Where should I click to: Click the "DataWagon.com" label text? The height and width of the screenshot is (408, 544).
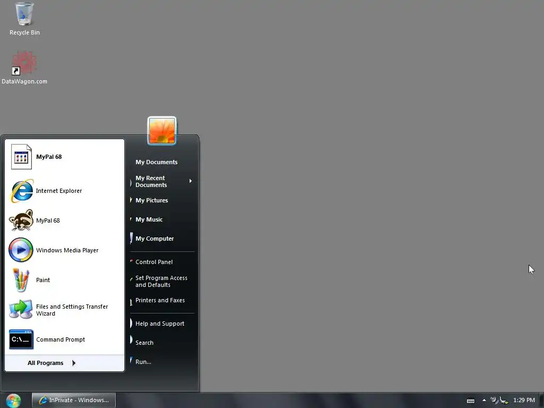24,81
